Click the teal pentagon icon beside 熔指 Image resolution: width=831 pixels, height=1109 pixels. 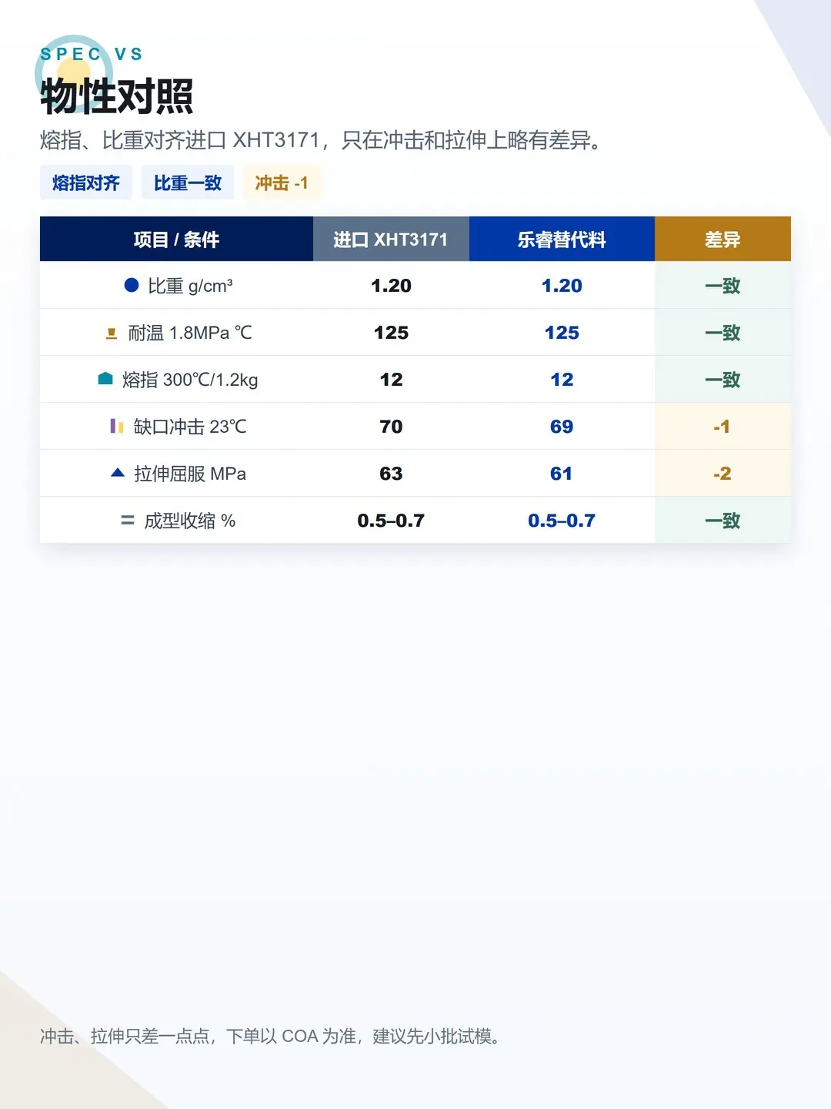[105, 379]
